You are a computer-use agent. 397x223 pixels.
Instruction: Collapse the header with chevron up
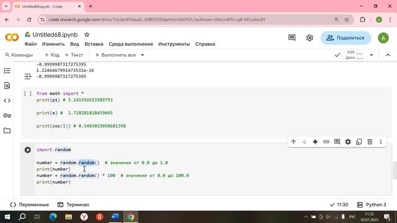click(388, 55)
